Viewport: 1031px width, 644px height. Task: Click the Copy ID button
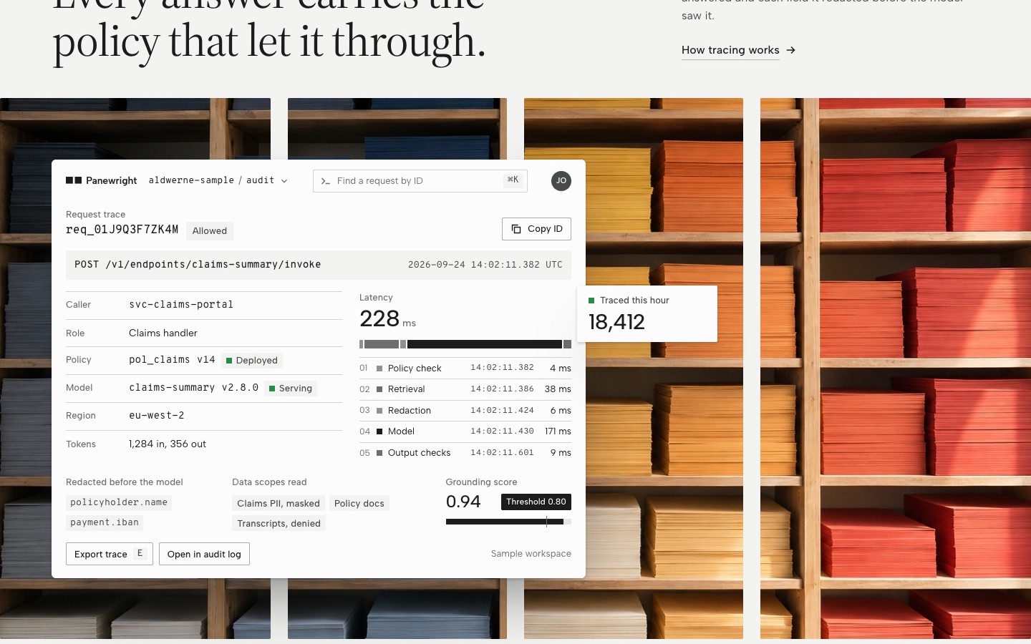[x=536, y=229]
